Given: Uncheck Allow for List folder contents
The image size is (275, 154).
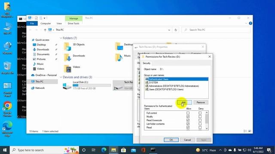Looking at the screenshot, I should point(188,124).
